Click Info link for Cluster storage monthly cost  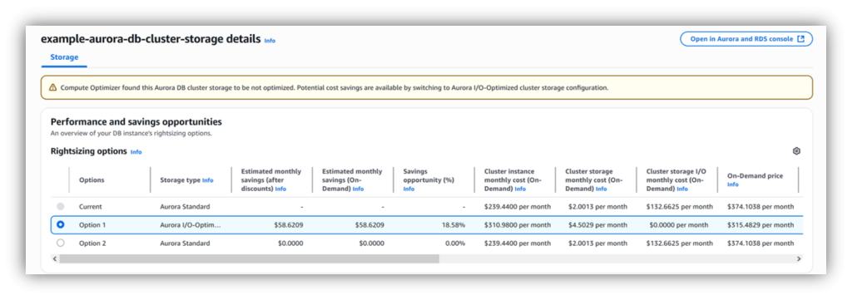click(x=601, y=189)
